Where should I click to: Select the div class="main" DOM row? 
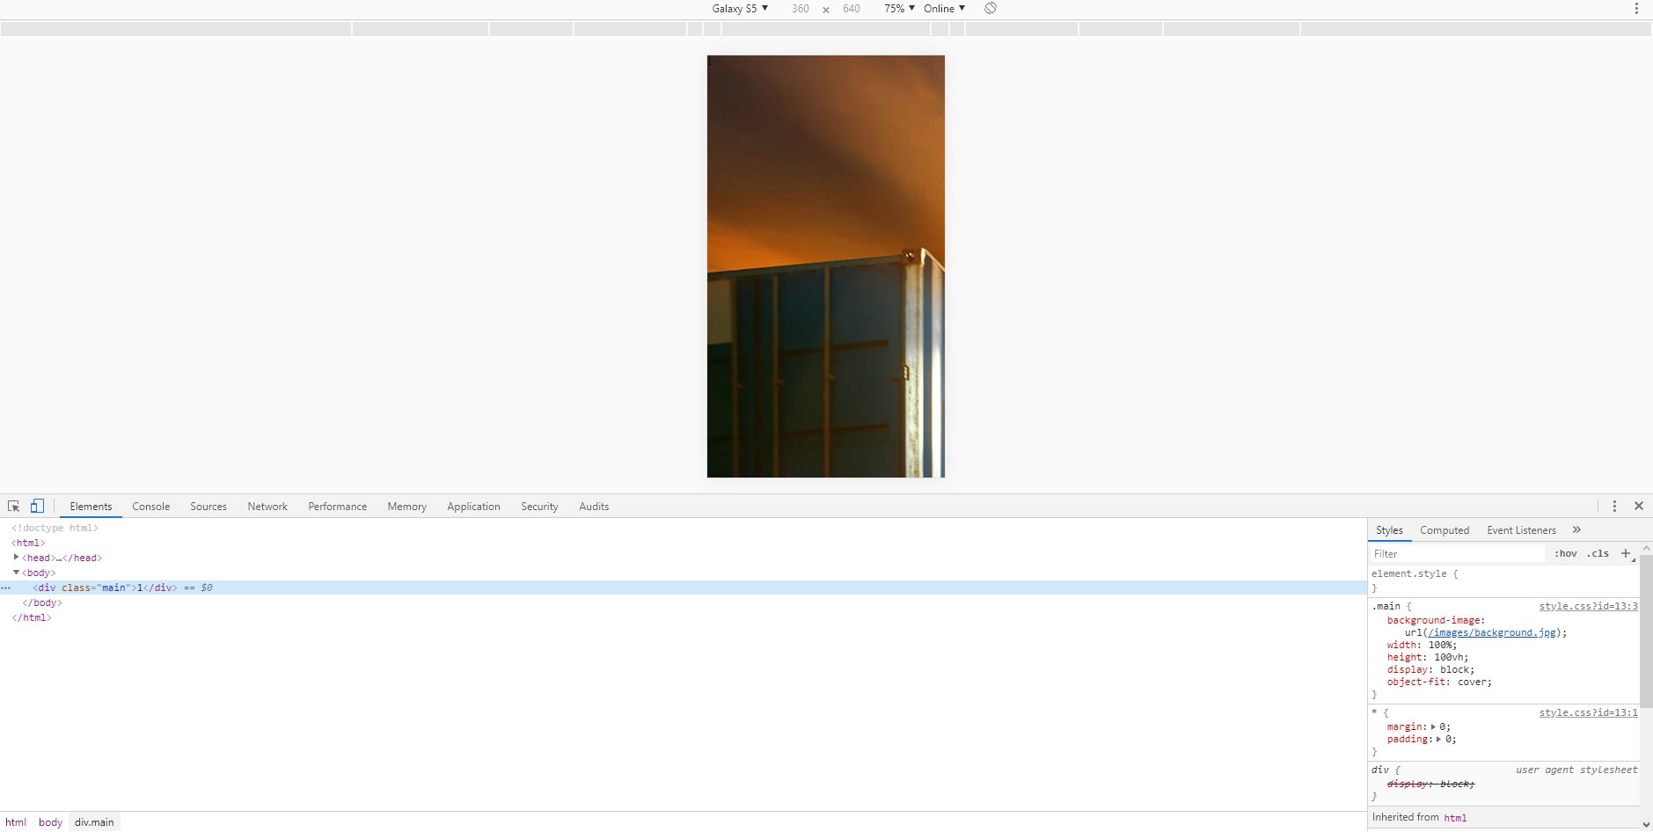pos(683,588)
